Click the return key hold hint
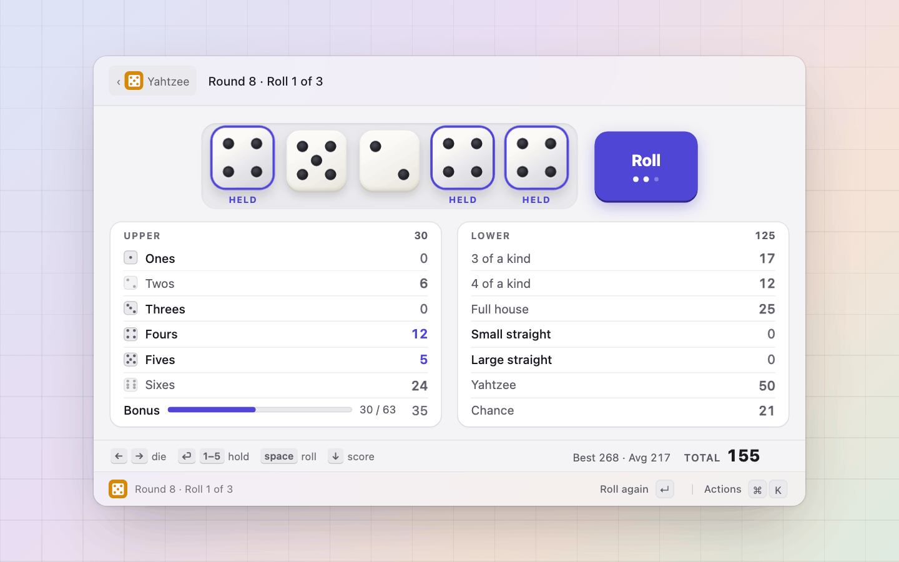 coord(187,456)
